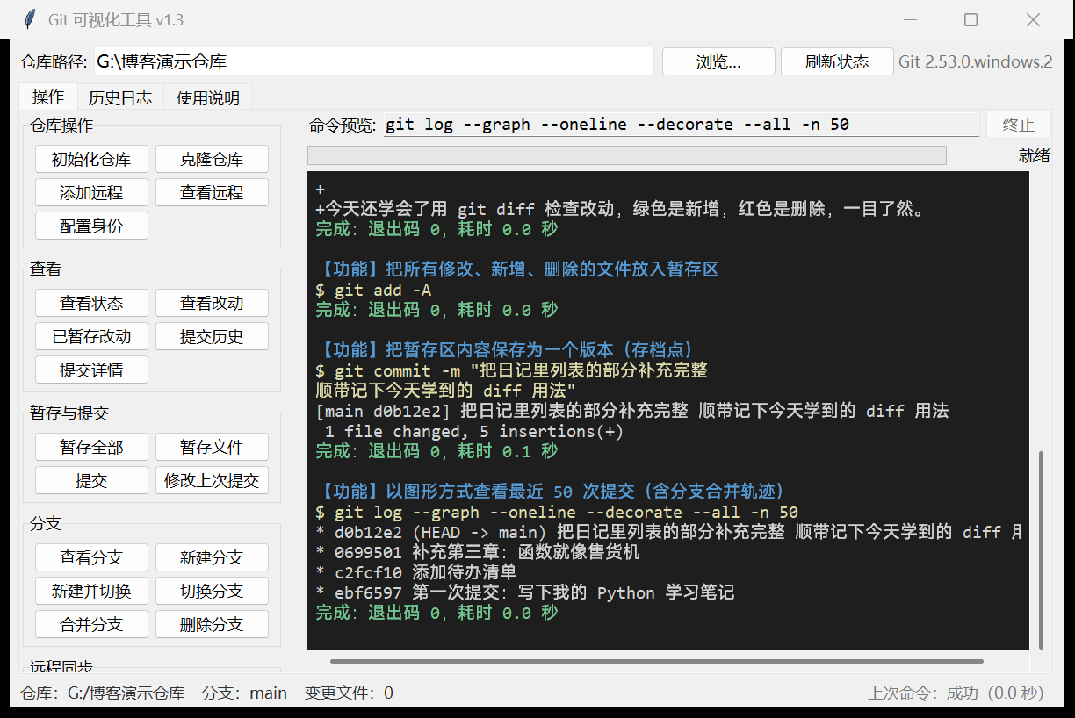Screen dimensions: 1075x718
Task: Open 提交详情
Action: (x=91, y=370)
